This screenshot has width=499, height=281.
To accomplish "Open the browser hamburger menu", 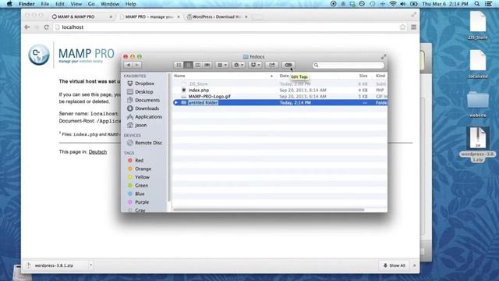I will [413, 27].
